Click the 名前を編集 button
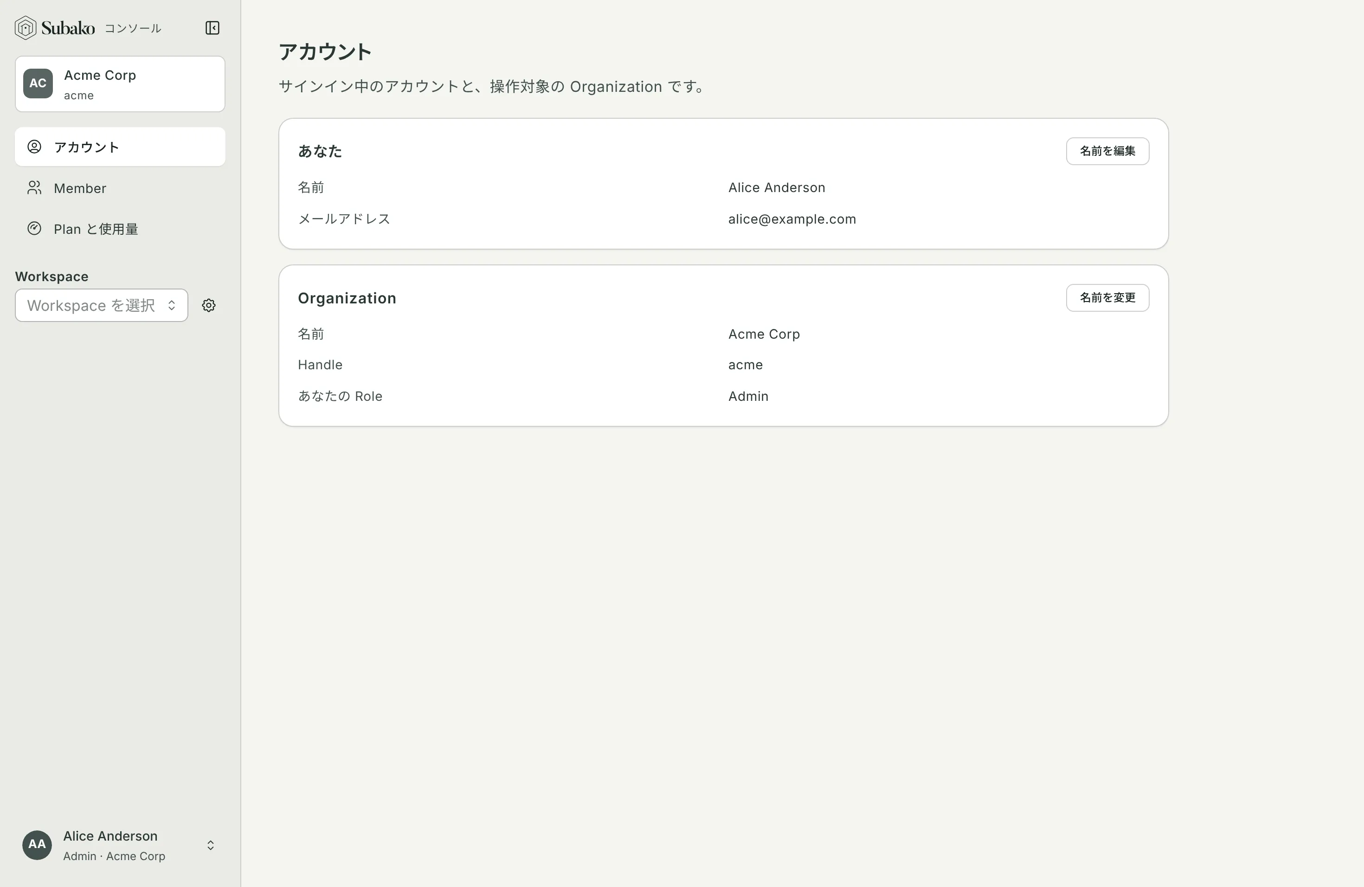 pyautogui.click(x=1107, y=151)
